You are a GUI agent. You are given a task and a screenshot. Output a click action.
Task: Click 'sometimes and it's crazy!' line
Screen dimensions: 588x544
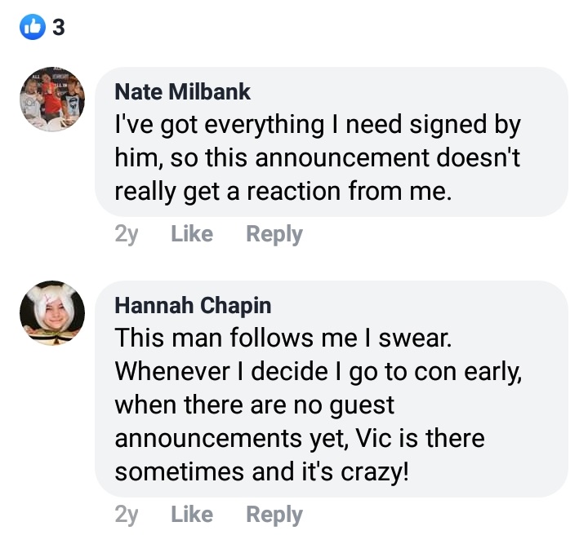pos(262,471)
